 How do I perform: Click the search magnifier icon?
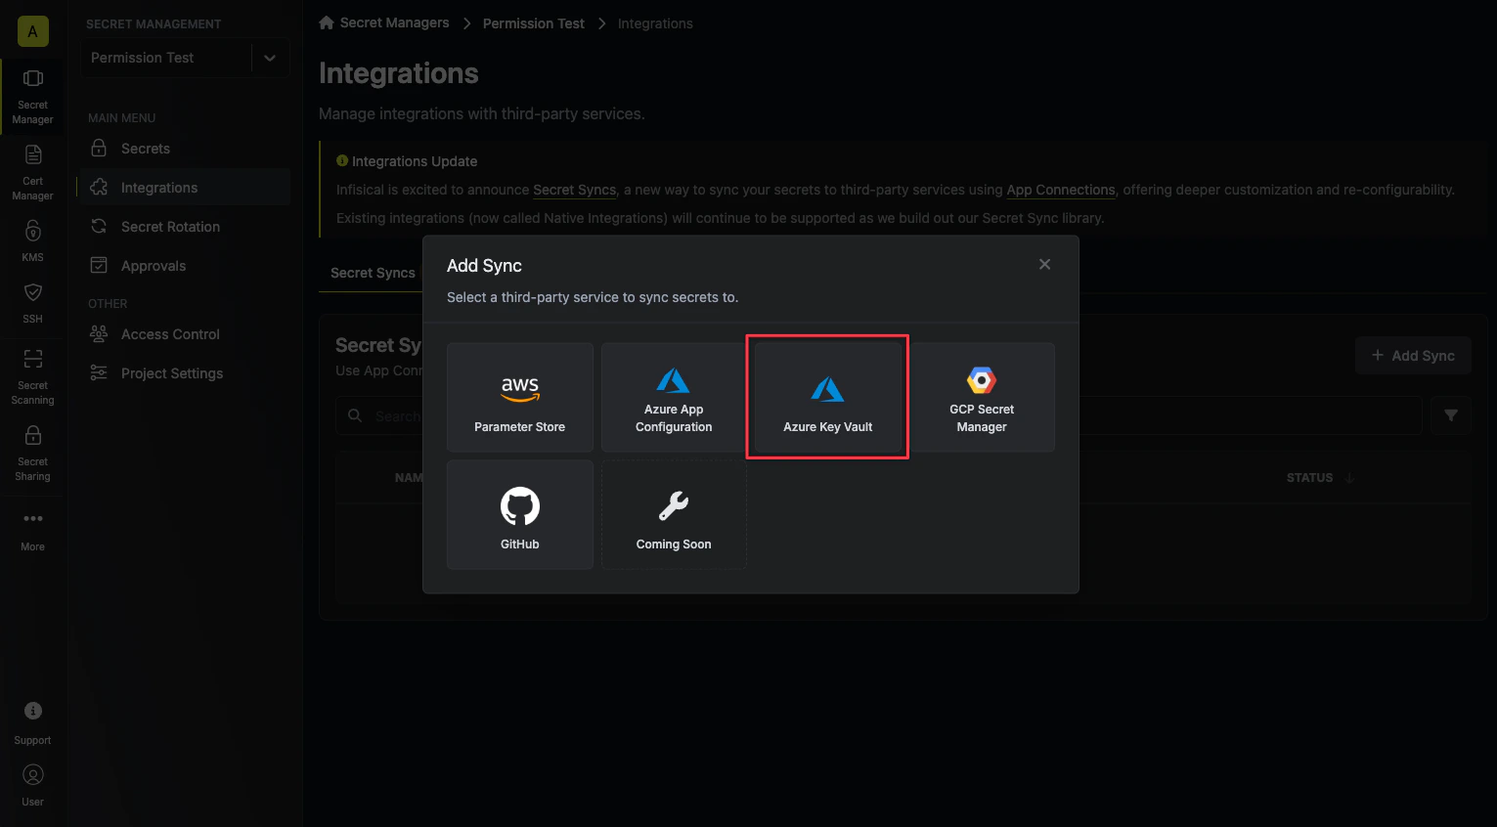pyautogui.click(x=355, y=415)
